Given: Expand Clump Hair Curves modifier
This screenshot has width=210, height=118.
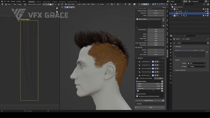Looking at the screenshot, I should point(137,65).
